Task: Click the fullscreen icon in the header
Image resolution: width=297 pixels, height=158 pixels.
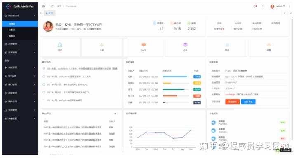Action: point(263,6)
